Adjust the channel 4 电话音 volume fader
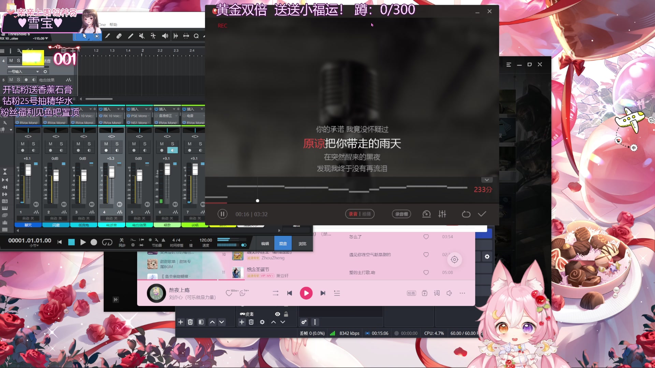This screenshot has height=368, width=655. coord(112,173)
